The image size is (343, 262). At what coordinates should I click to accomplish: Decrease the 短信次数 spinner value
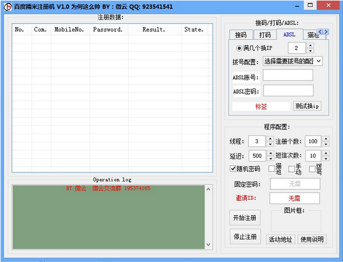tap(325, 158)
